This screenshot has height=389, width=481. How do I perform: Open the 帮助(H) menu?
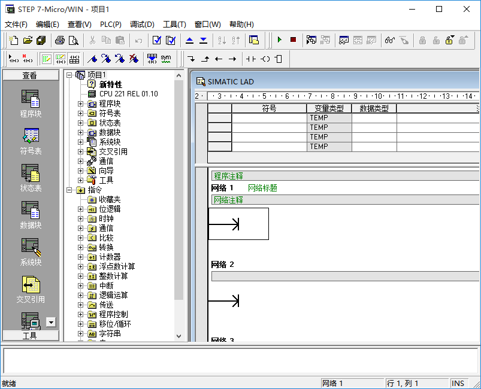point(242,25)
